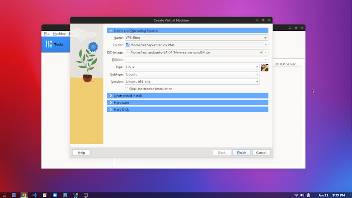Click the Finish button
The height and width of the screenshot is (198, 352).
241,153
